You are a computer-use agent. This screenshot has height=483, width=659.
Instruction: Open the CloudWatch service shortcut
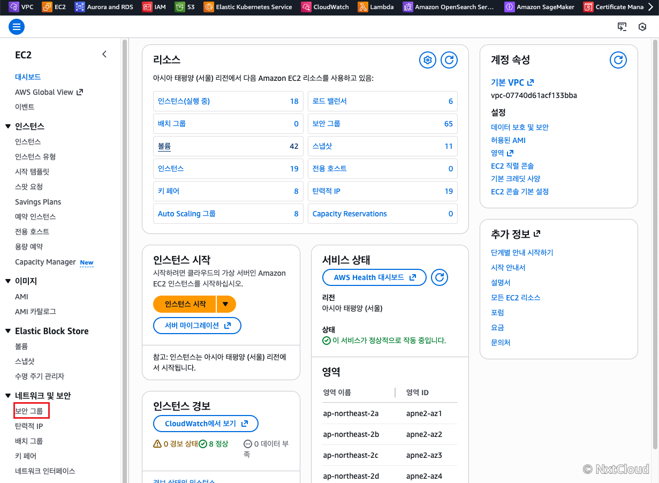pos(325,7)
